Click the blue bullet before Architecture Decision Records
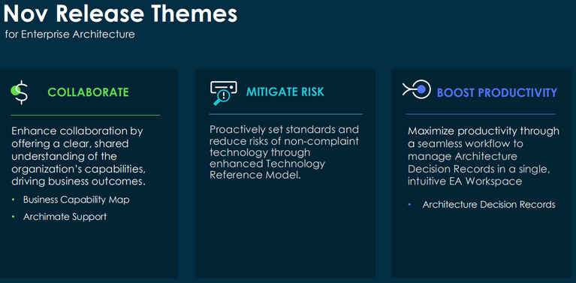Image resolution: width=576 pixels, height=283 pixels. click(x=410, y=204)
